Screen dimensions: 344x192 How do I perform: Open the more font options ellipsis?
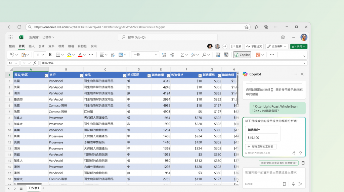click(x=91, y=55)
